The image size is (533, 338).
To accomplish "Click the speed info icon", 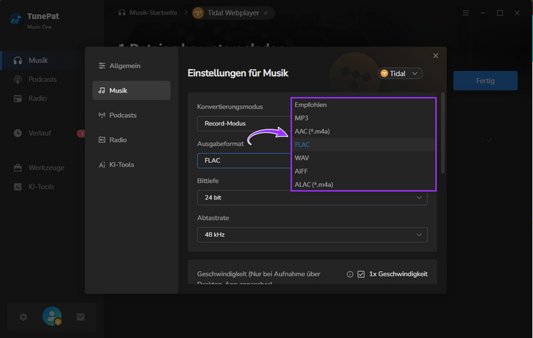I will (350, 274).
